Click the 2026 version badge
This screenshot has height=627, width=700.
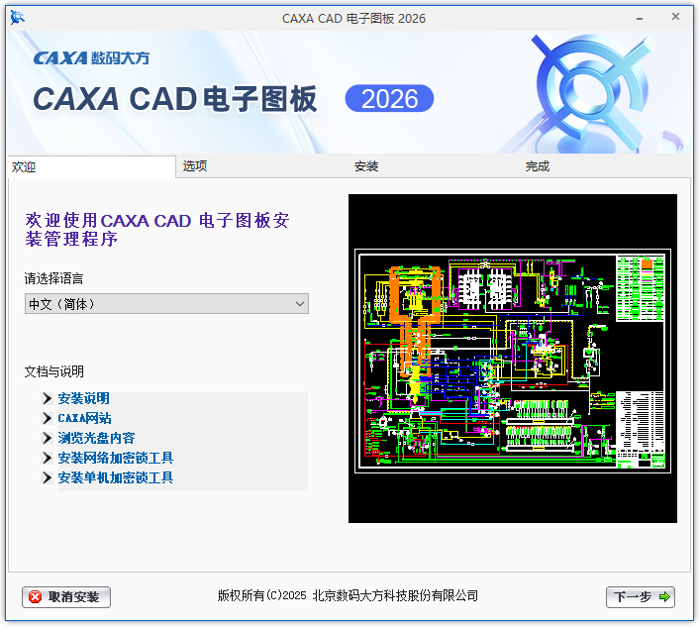tap(389, 98)
